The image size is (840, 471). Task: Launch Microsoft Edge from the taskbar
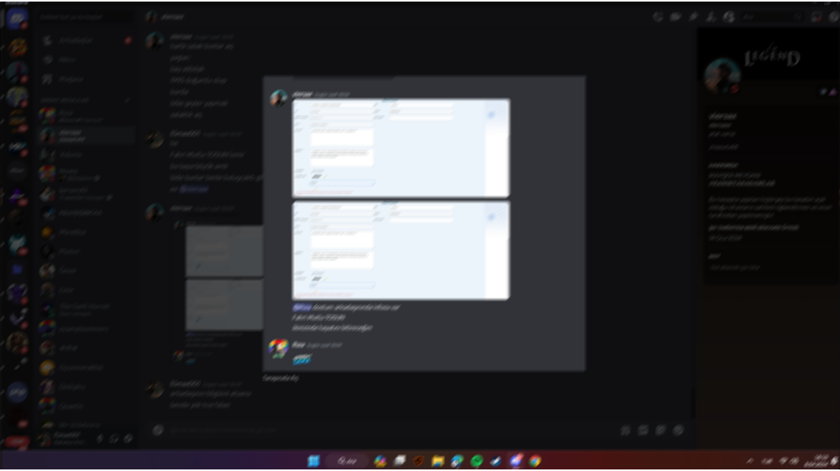click(457, 461)
